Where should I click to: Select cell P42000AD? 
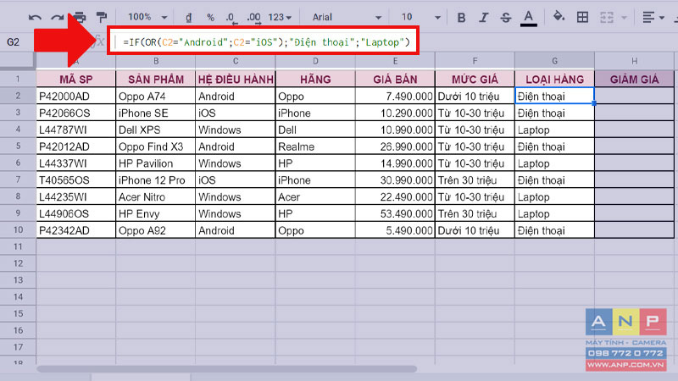76,97
